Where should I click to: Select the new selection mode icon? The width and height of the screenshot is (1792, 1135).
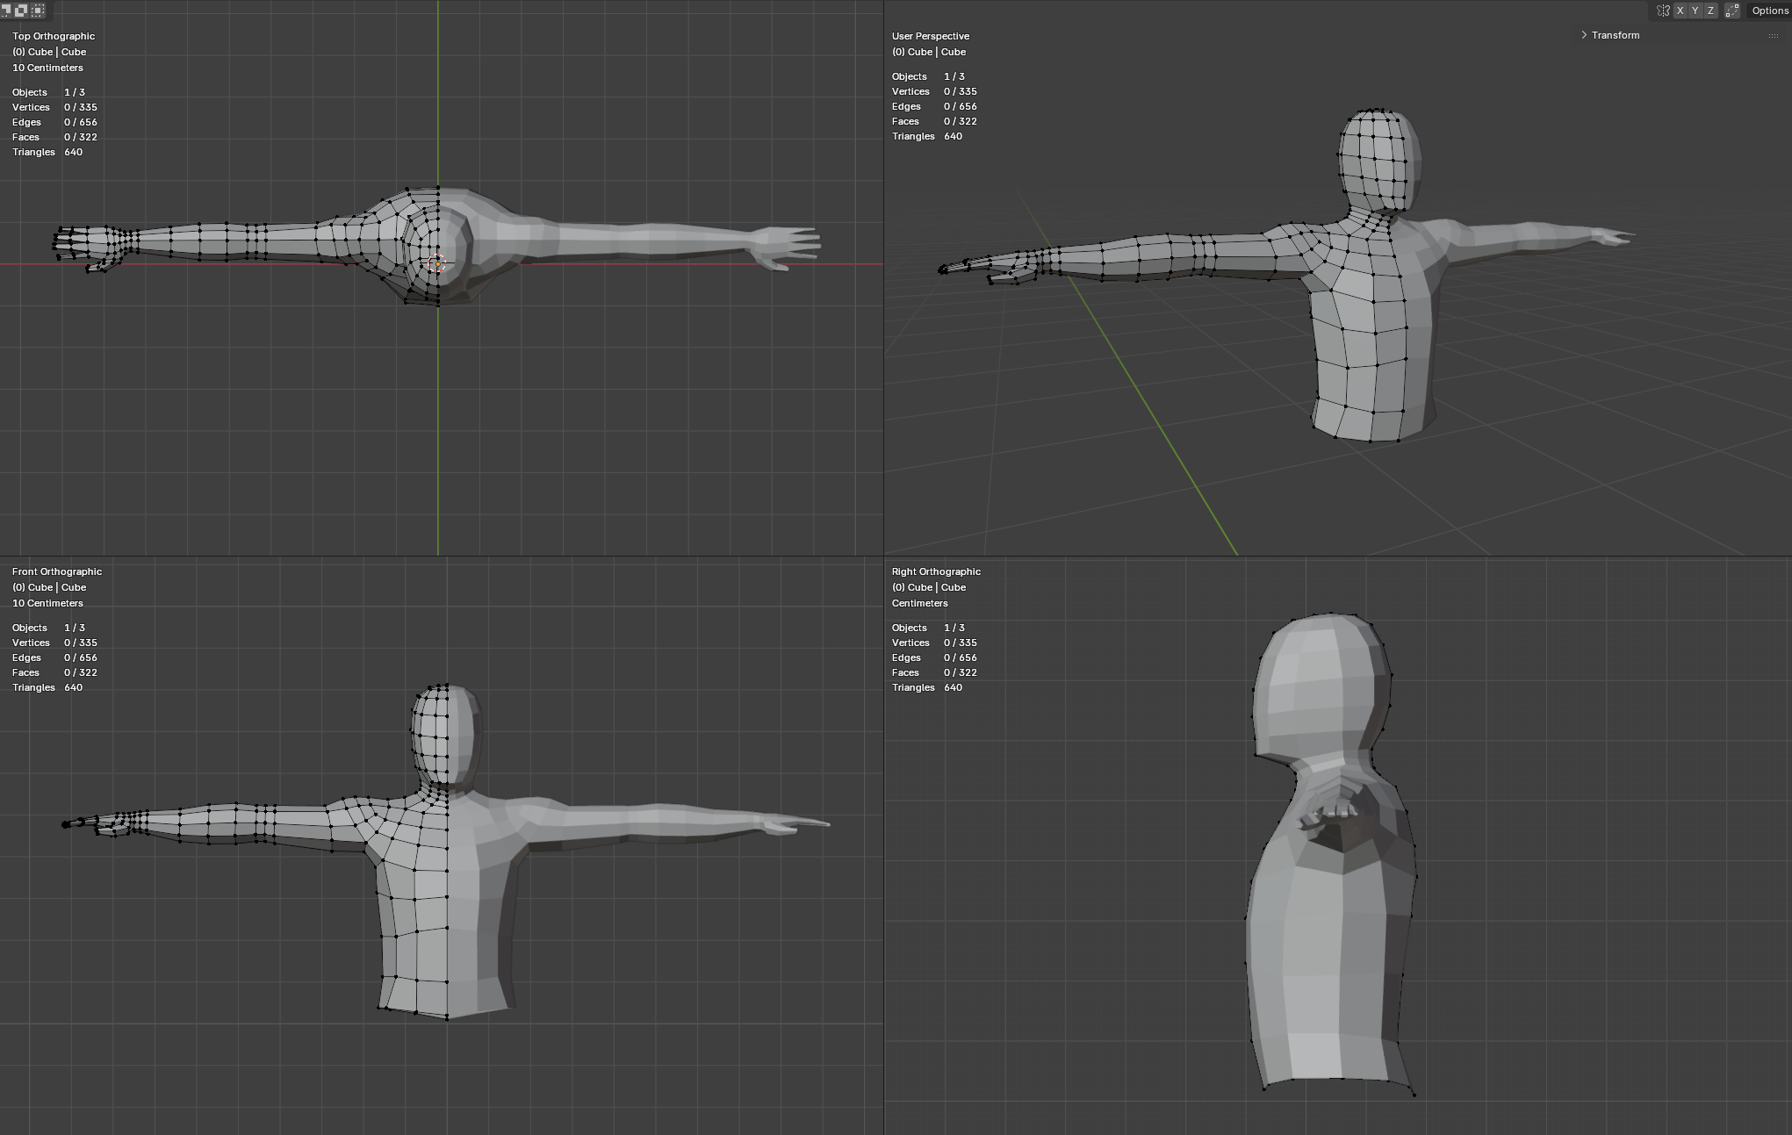pos(5,11)
